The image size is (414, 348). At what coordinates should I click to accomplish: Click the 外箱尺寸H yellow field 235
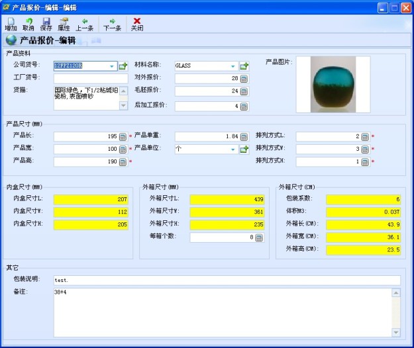(x=227, y=225)
